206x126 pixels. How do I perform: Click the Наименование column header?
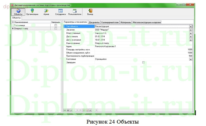[x=32, y=22]
